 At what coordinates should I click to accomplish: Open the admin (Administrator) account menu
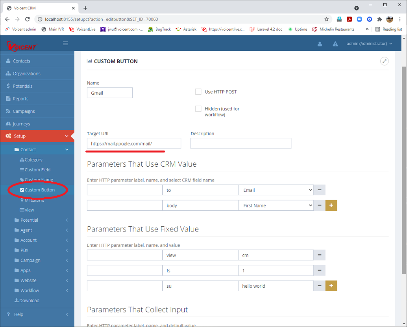point(369,44)
